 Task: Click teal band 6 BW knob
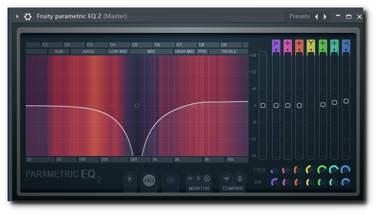pos(333,183)
